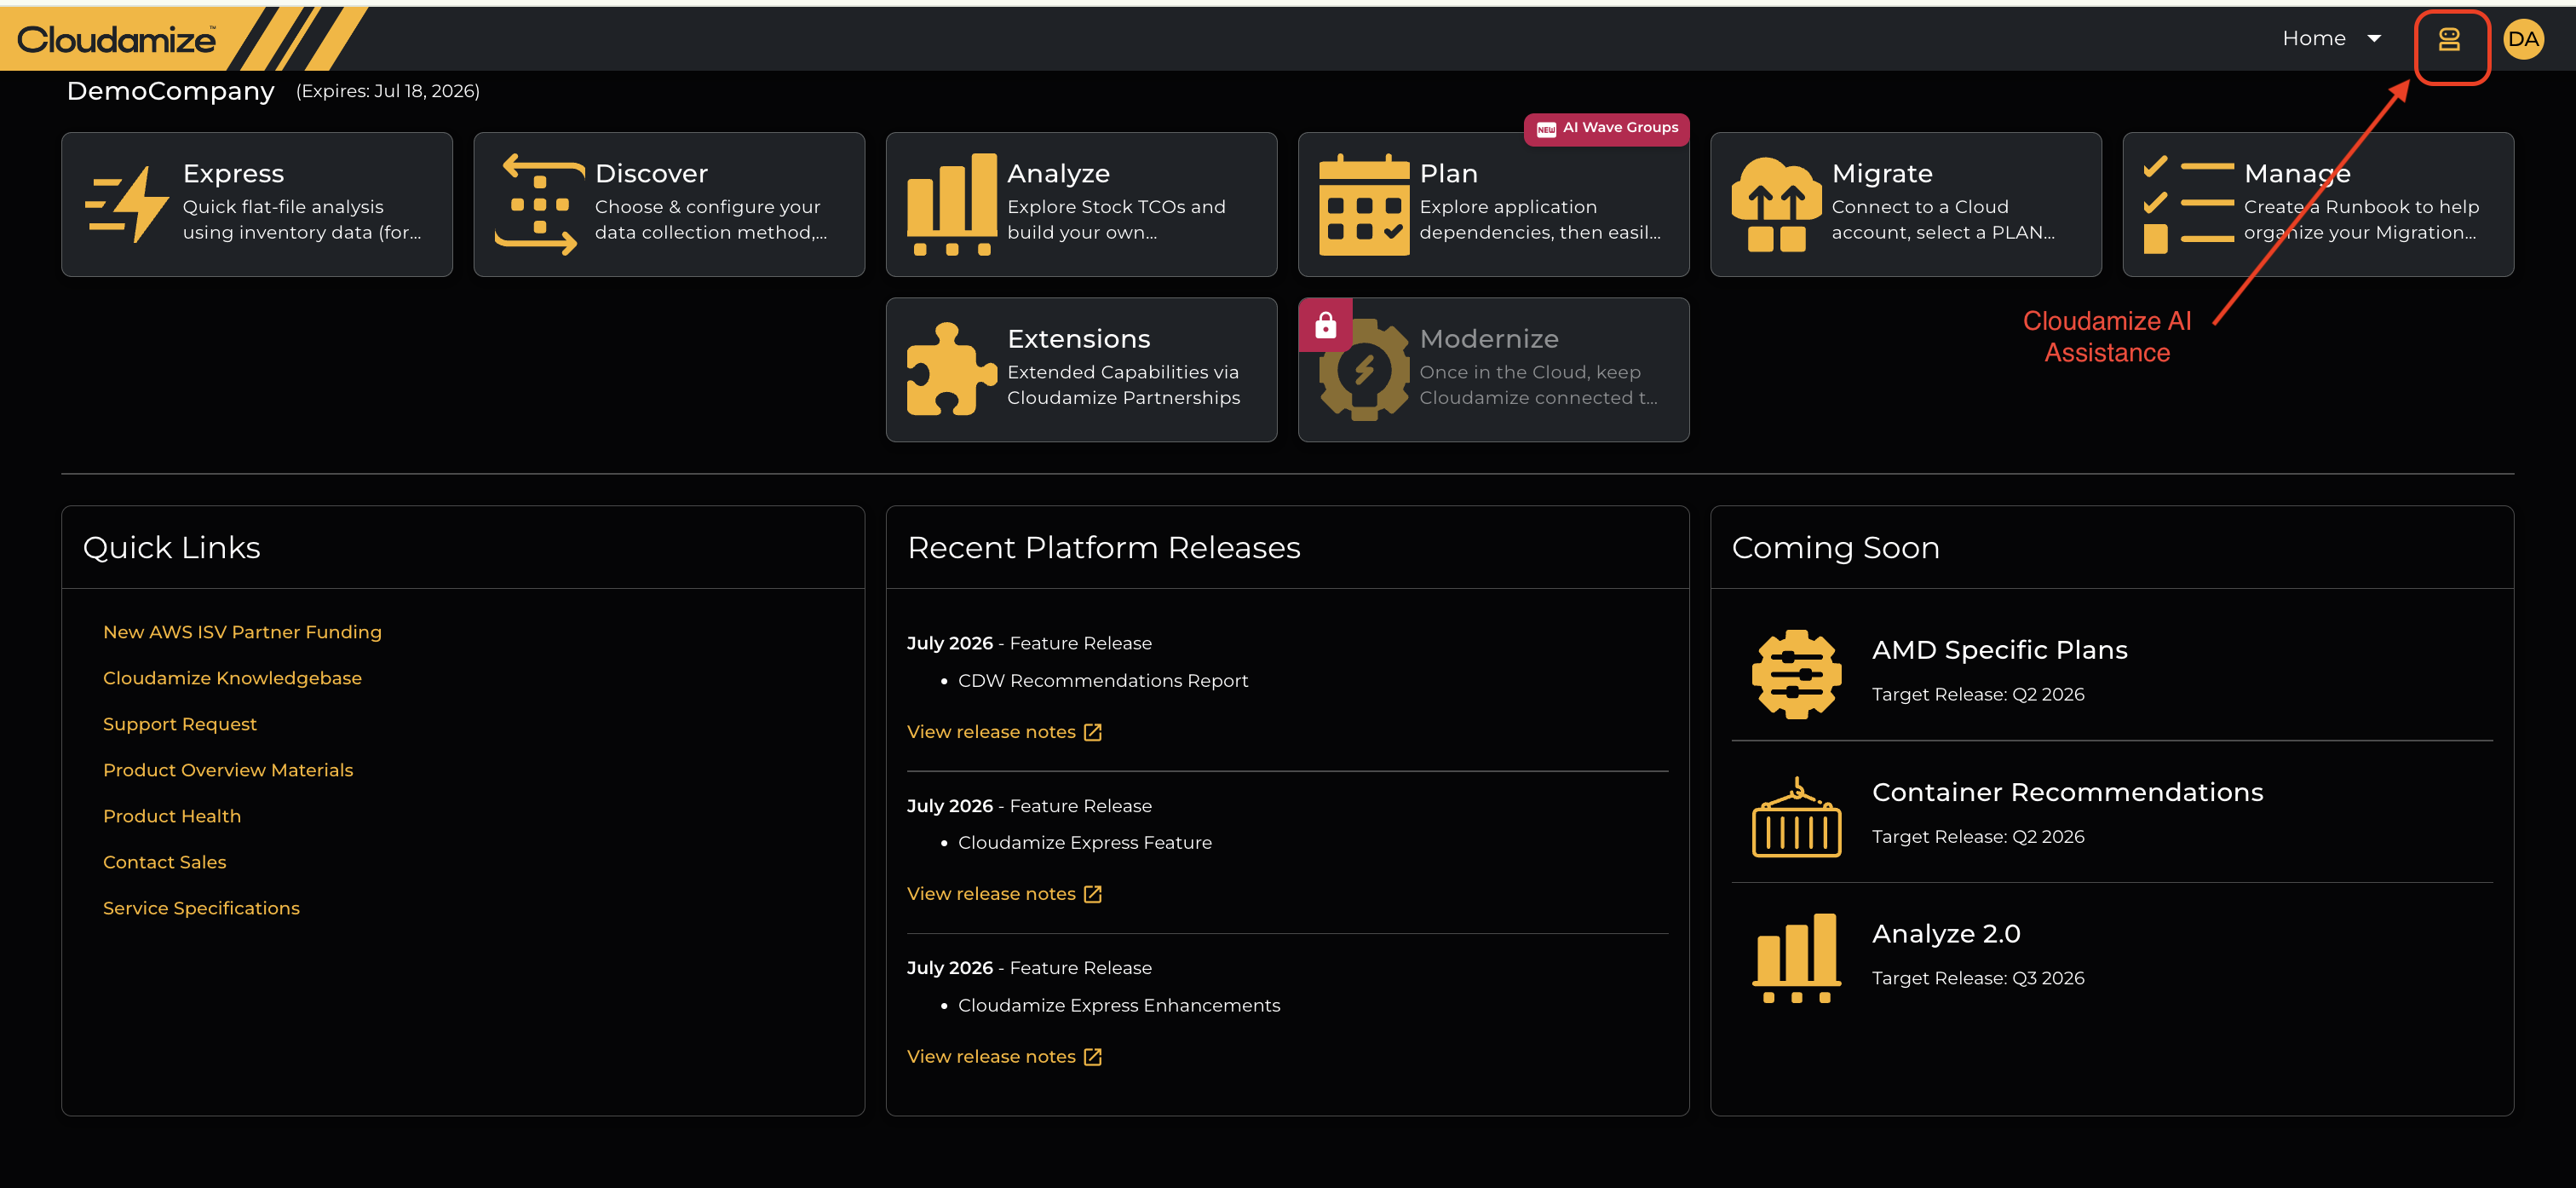The image size is (2576, 1188).
Task: Click the CDW Recommendations Report item
Action: pyautogui.click(x=1103, y=681)
